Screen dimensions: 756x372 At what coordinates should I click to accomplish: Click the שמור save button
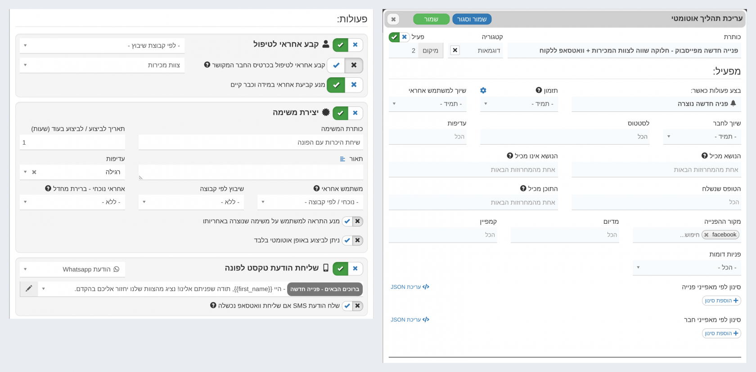431,19
